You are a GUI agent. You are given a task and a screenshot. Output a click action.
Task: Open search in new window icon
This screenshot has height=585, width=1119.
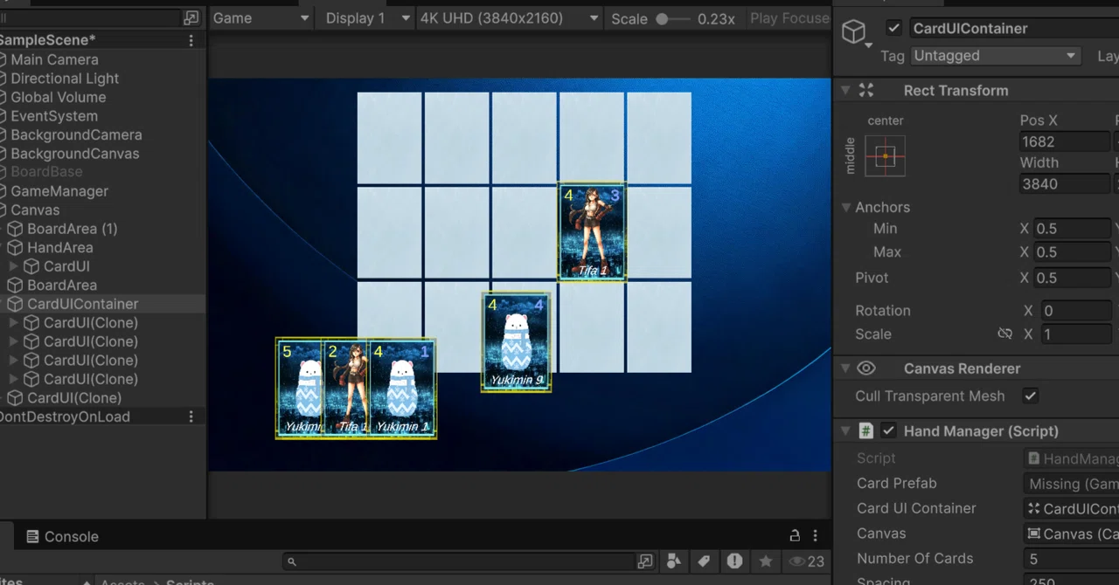pos(645,561)
